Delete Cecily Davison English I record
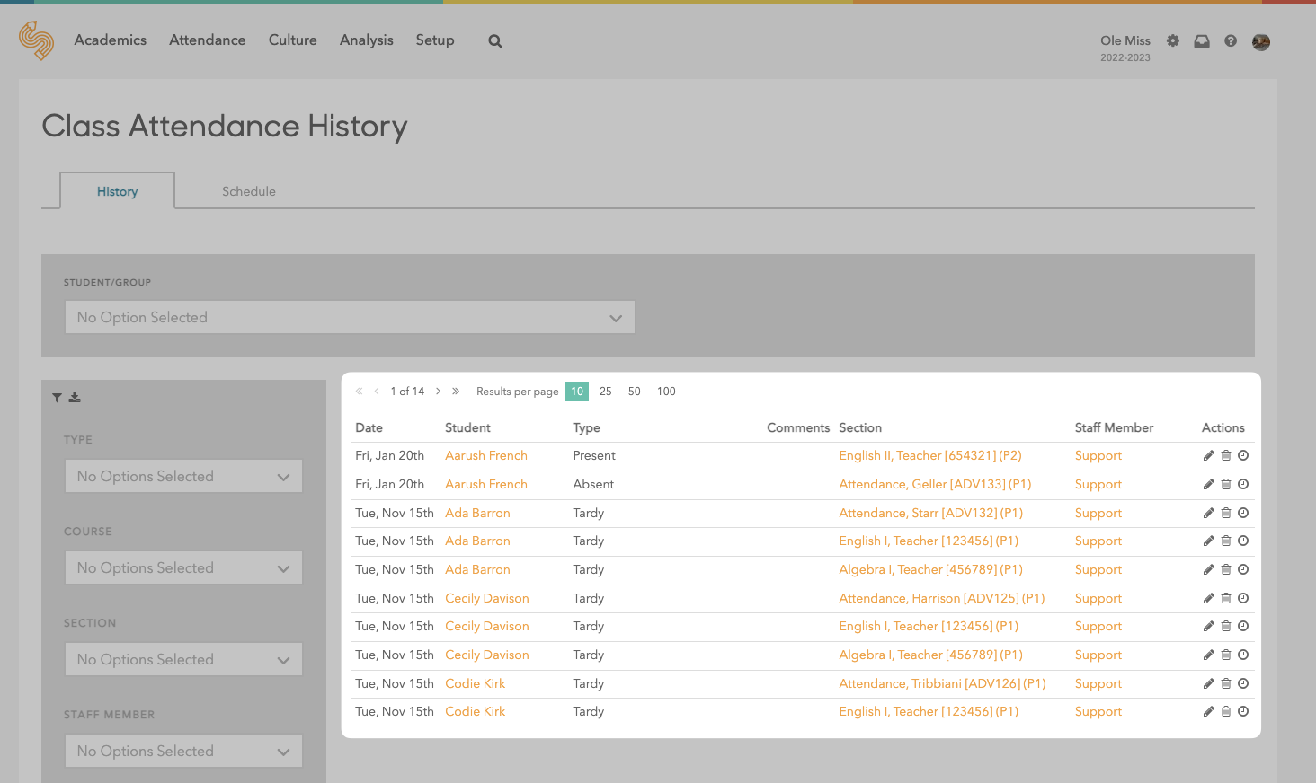The width and height of the screenshot is (1316, 783). (1226, 626)
